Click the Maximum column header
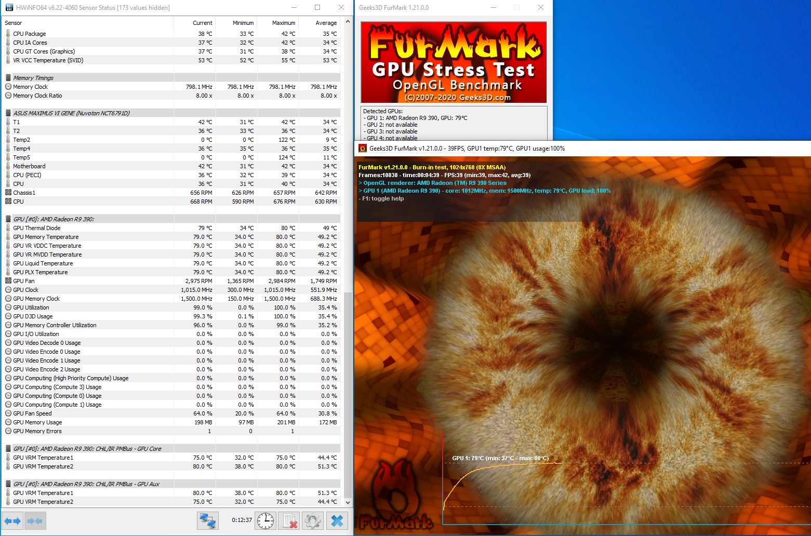The width and height of the screenshot is (811, 536). 277,23
